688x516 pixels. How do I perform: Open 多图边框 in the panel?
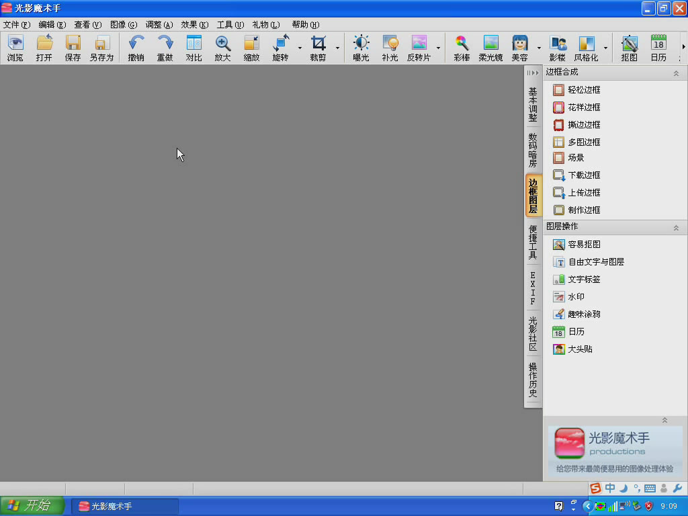click(576, 142)
